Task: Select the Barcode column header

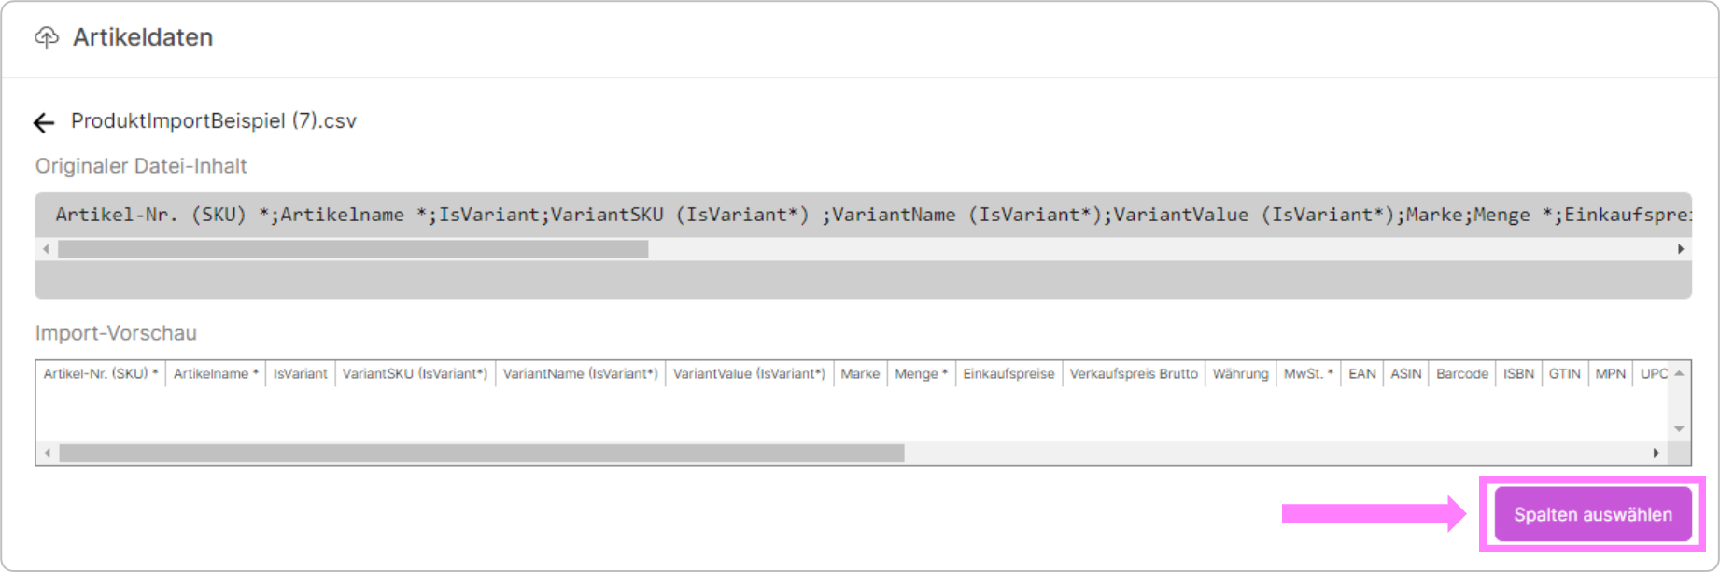Action: (x=1462, y=373)
